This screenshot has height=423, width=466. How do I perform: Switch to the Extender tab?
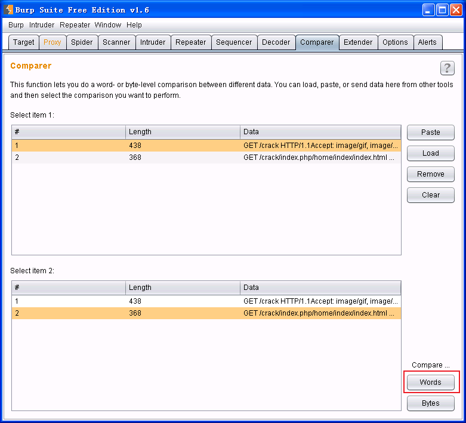[358, 42]
